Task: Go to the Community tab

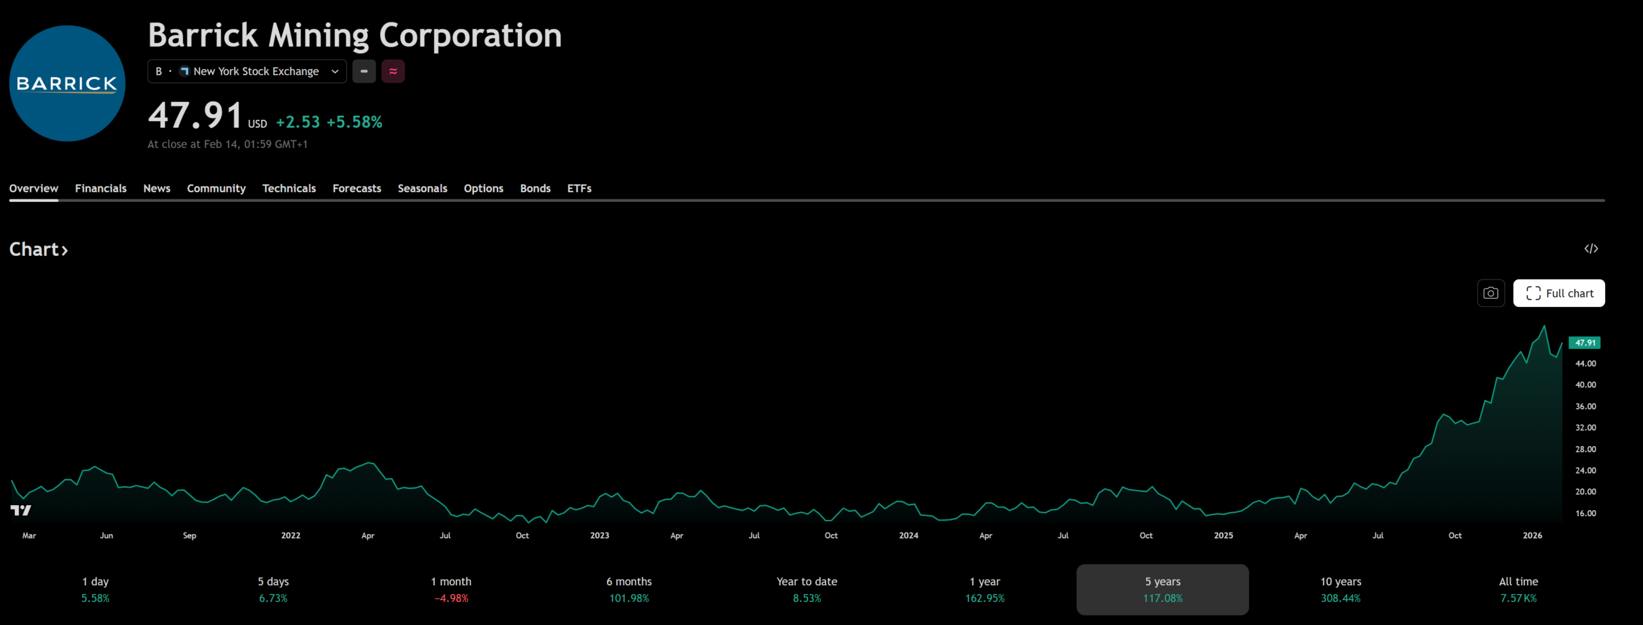Action: tap(216, 188)
